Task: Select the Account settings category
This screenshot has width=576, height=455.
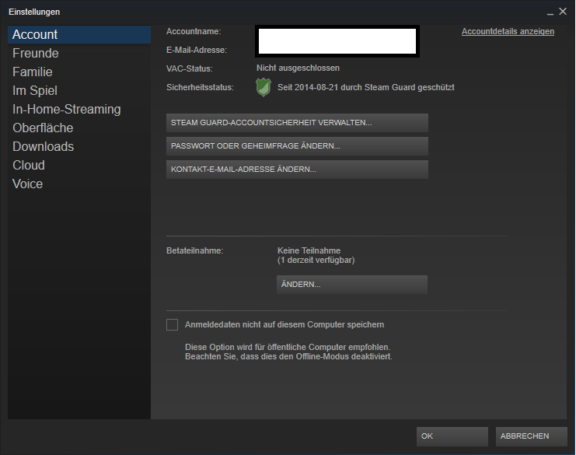Action: (x=35, y=34)
